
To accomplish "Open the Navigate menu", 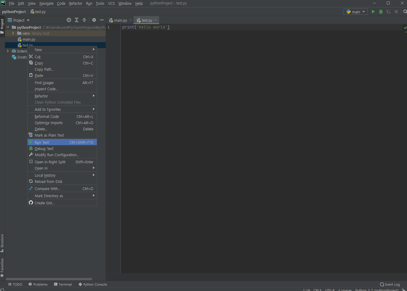I will pos(46,3).
